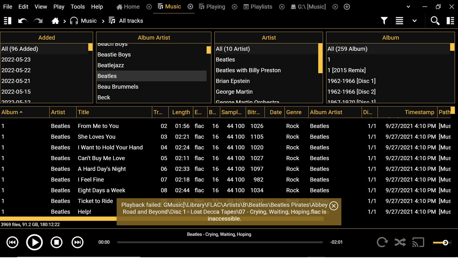Select Beatles with Billy Preston artist
Image resolution: width=458 pixels, height=274 pixels.
tap(267, 70)
